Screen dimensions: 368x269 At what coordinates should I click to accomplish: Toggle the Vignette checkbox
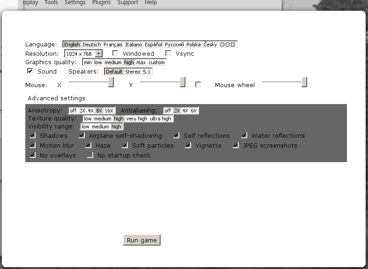click(188, 145)
